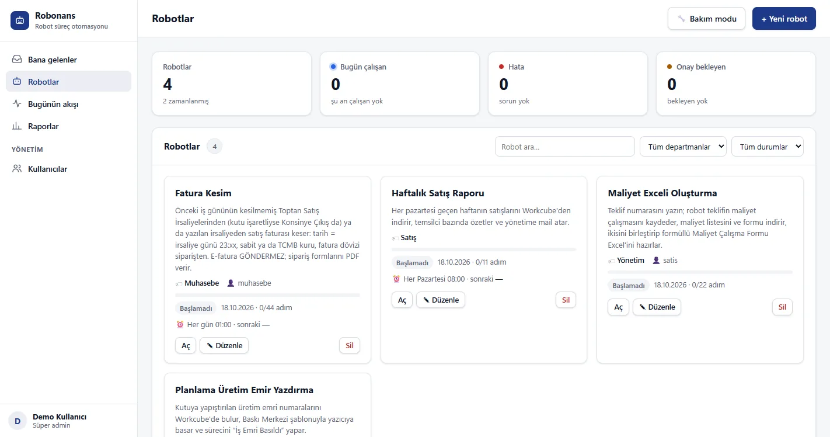This screenshot has width=830, height=437.
Task: Click the red dot beside Hata
Action: click(501, 67)
